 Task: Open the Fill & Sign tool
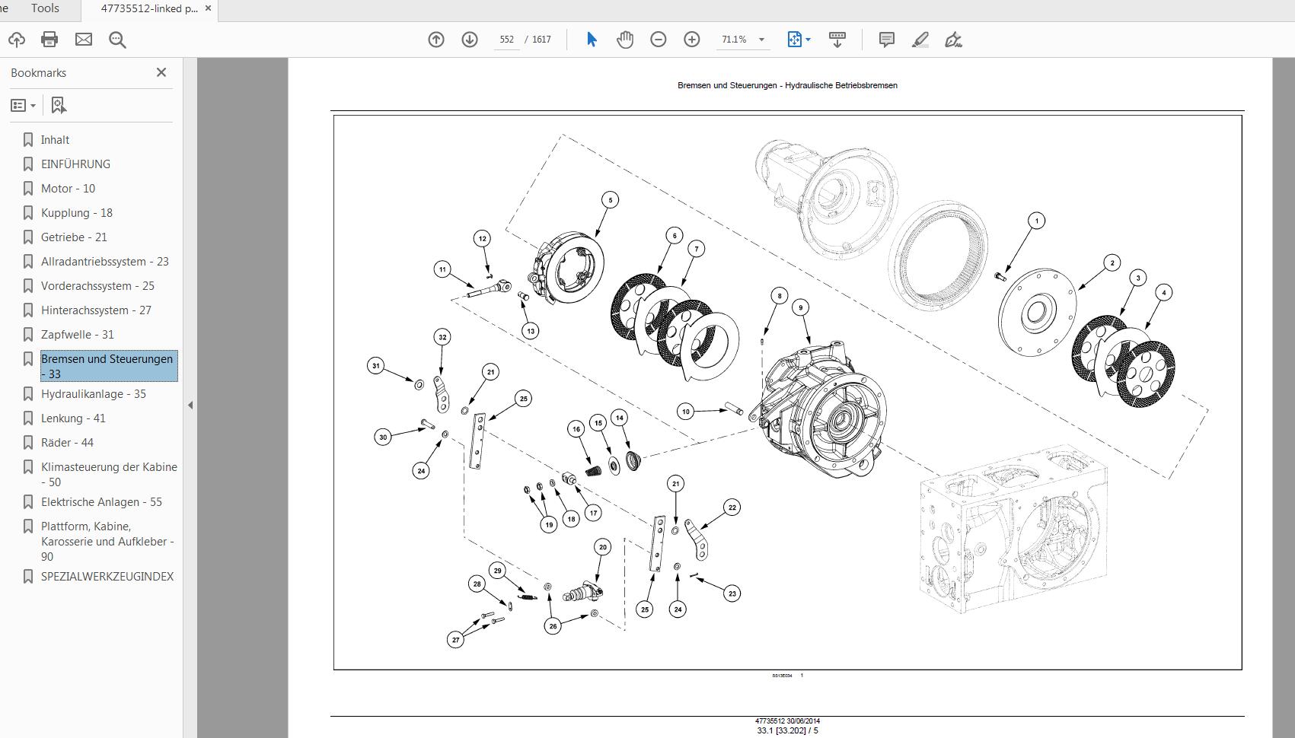click(952, 40)
